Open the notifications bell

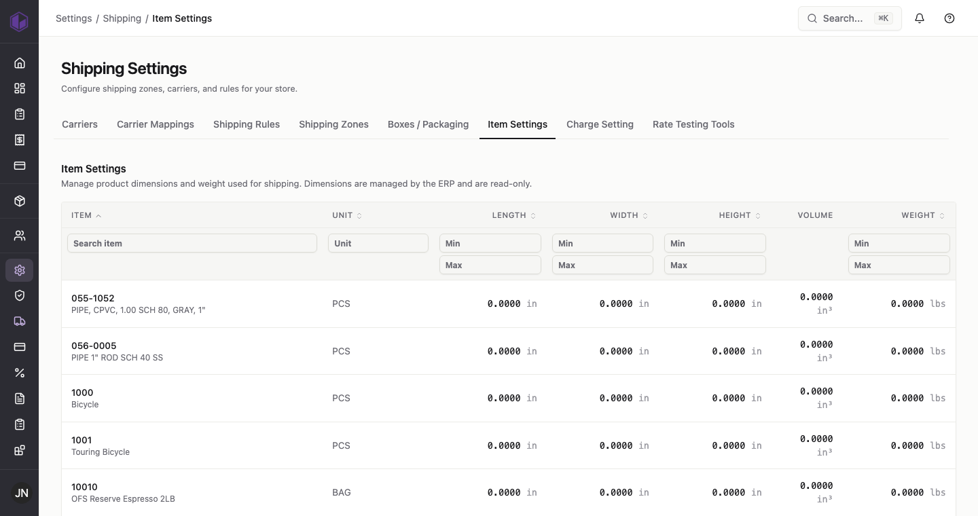(x=920, y=18)
